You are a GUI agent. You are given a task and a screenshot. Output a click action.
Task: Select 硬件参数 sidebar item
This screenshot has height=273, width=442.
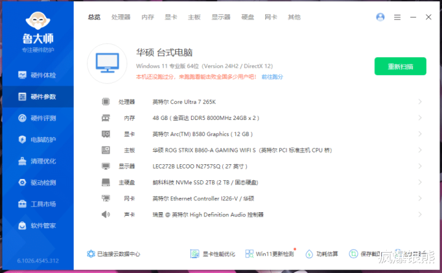click(x=38, y=97)
